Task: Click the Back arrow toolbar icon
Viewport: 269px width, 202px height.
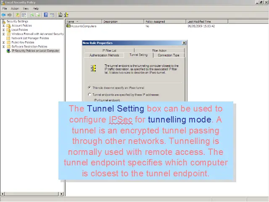Action: pos(3,15)
